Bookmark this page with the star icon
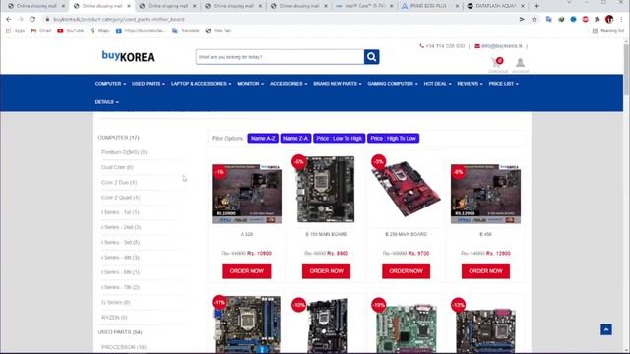This screenshot has height=354, width=630. [x=535, y=19]
